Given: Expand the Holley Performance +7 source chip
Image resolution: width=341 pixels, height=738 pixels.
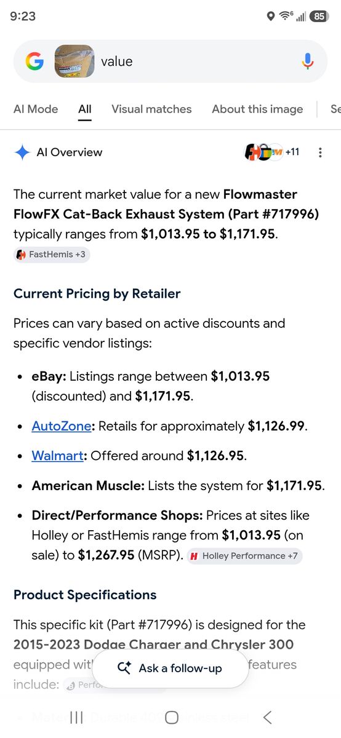Looking at the screenshot, I should (x=244, y=556).
